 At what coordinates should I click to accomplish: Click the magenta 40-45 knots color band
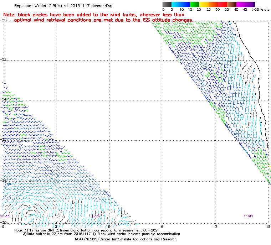(241, 4)
